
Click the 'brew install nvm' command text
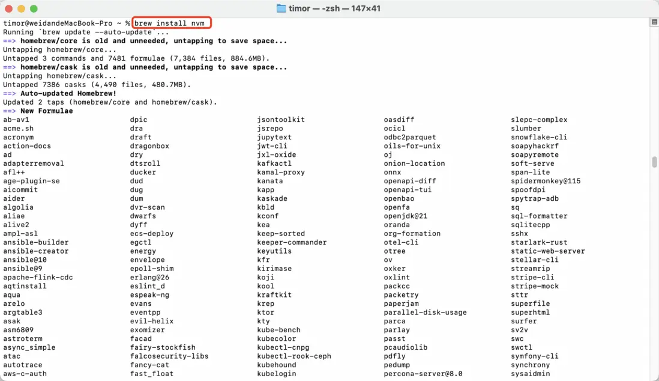point(169,23)
